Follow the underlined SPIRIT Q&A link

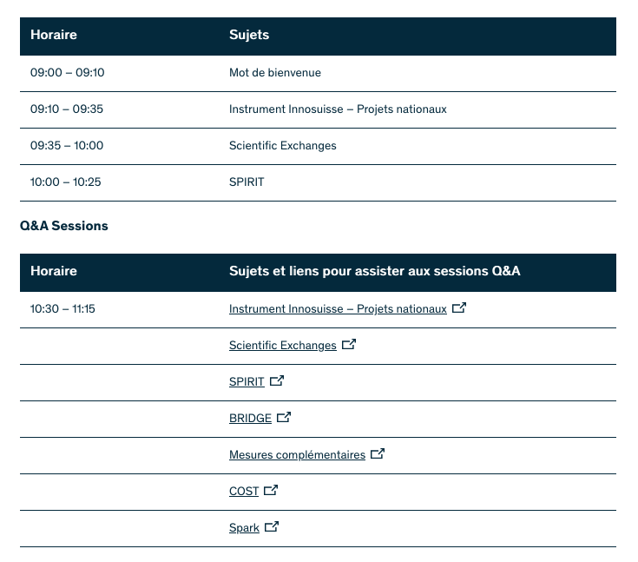click(x=247, y=382)
